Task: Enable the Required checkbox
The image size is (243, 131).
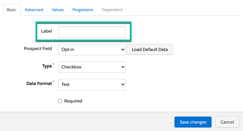Action: tap(60, 101)
